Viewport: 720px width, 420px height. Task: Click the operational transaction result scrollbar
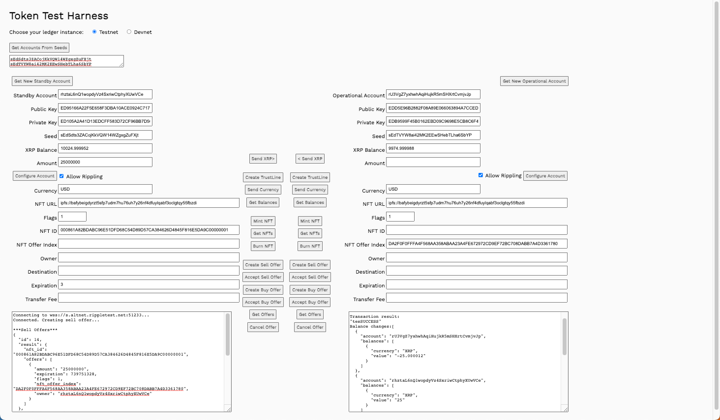[565, 339]
